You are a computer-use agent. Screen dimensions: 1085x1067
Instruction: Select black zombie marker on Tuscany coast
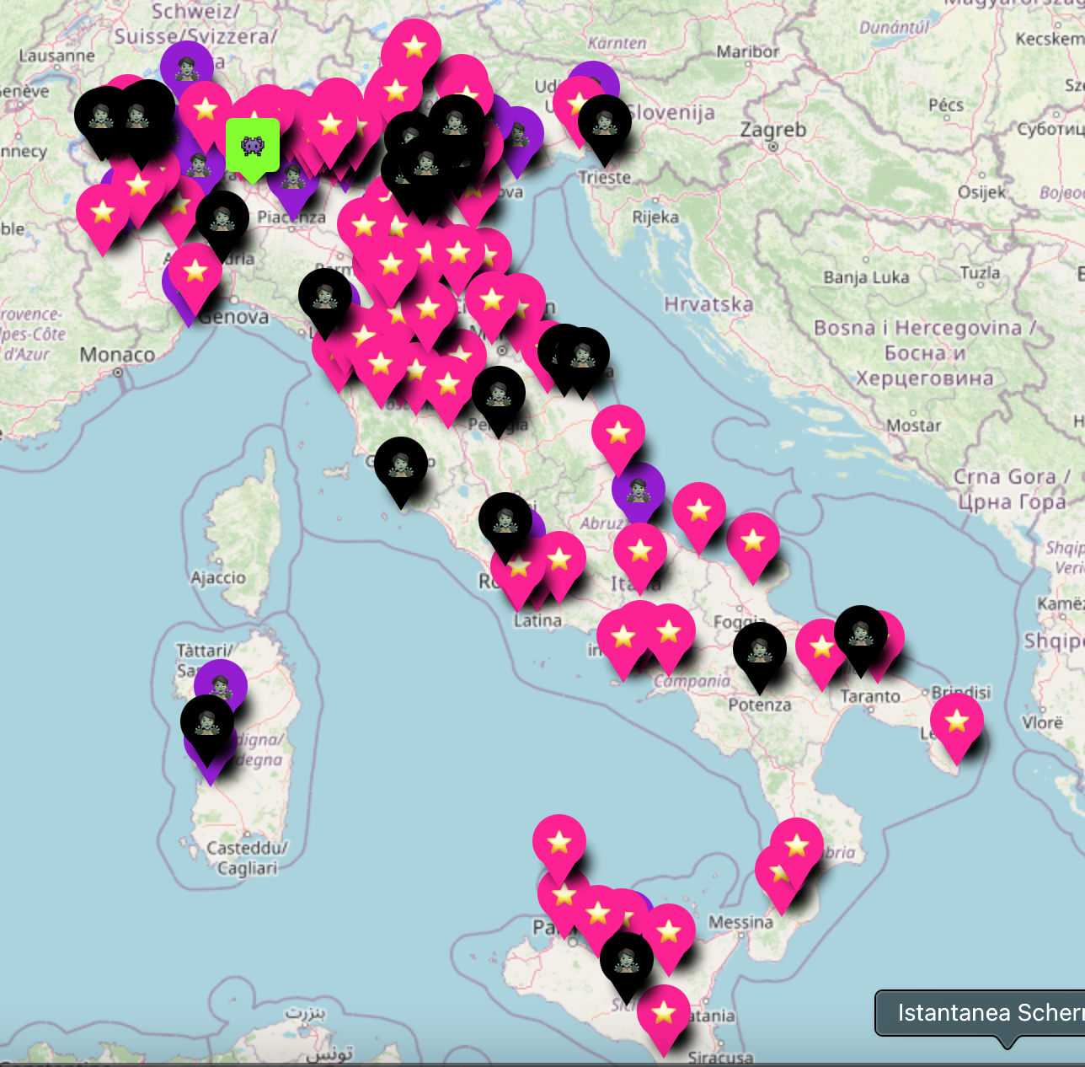pyautogui.click(x=401, y=464)
